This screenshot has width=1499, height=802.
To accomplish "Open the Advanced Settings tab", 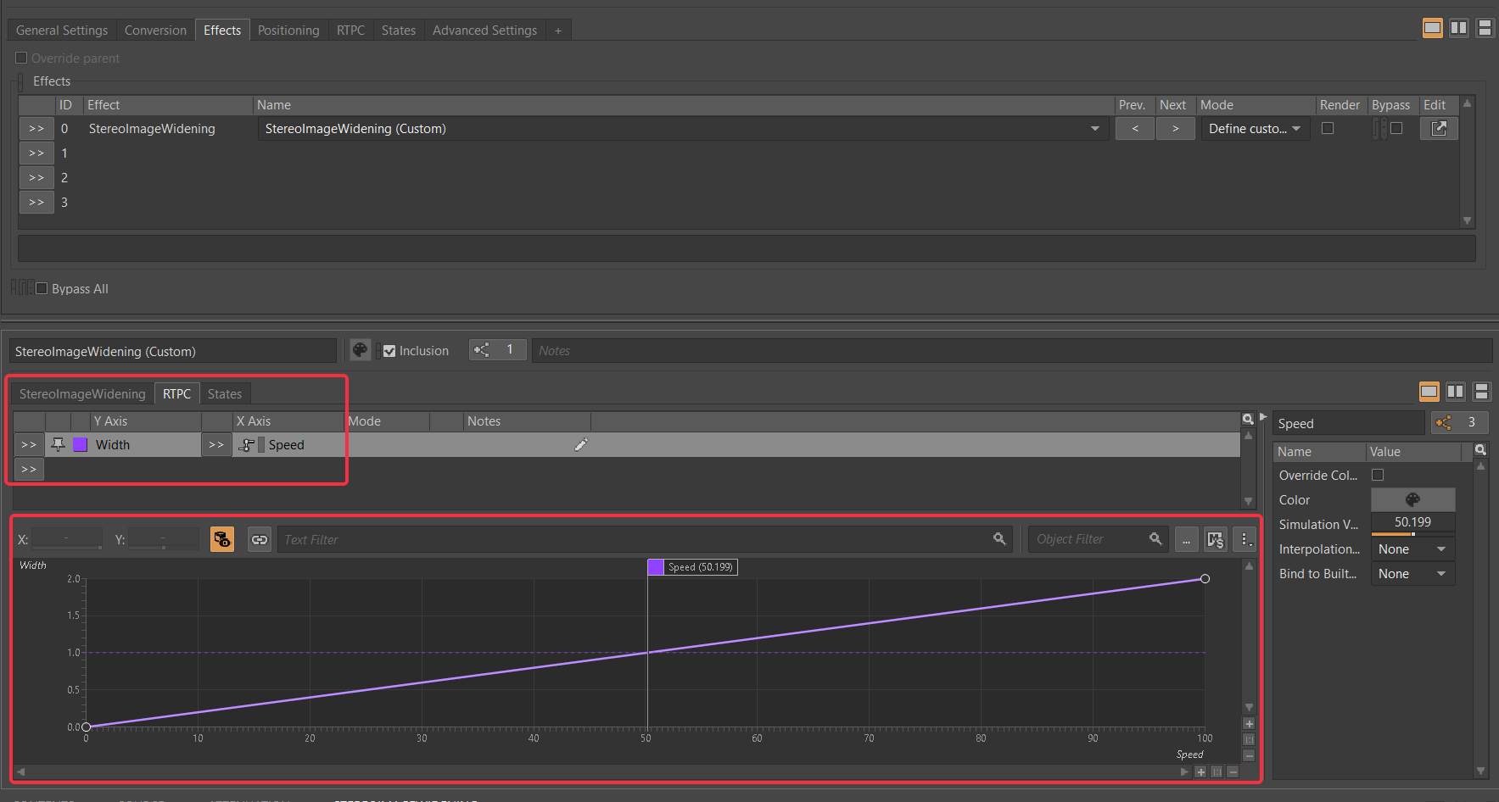I will (484, 30).
